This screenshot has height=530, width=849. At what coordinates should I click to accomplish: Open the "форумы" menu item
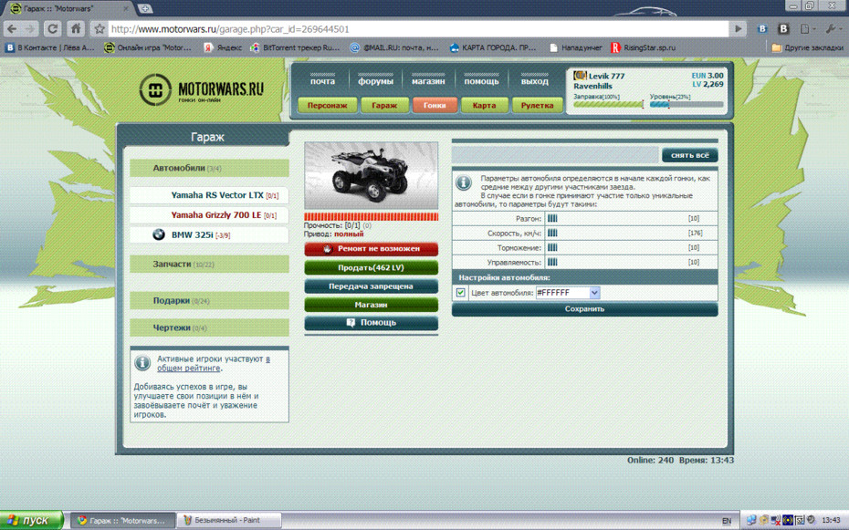375,80
